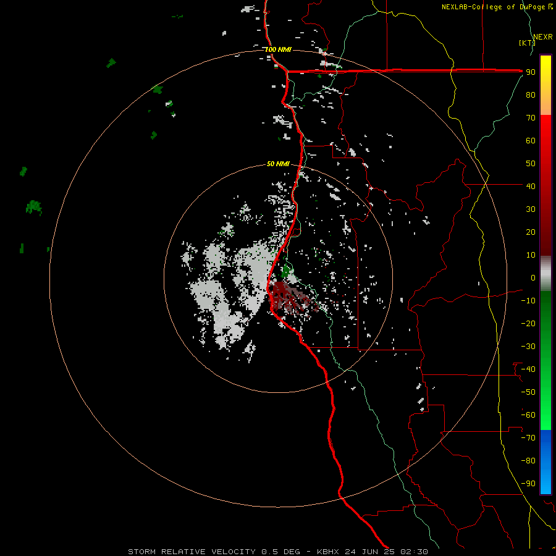Screen dimensions: 556x556
Task: Click the 90 value on velocity scale
Action: [531, 72]
